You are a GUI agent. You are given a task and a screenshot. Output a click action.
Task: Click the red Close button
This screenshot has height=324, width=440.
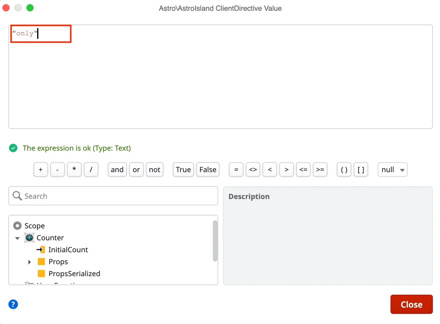(411, 304)
